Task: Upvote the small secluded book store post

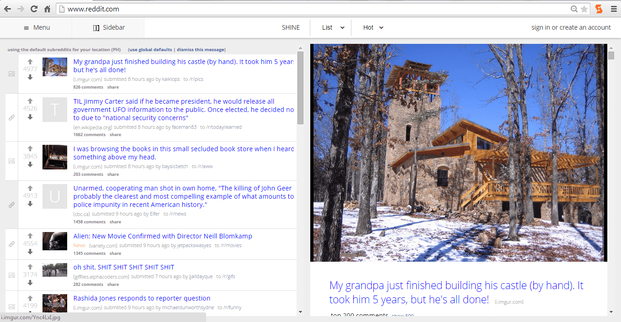Action: [x=30, y=148]
